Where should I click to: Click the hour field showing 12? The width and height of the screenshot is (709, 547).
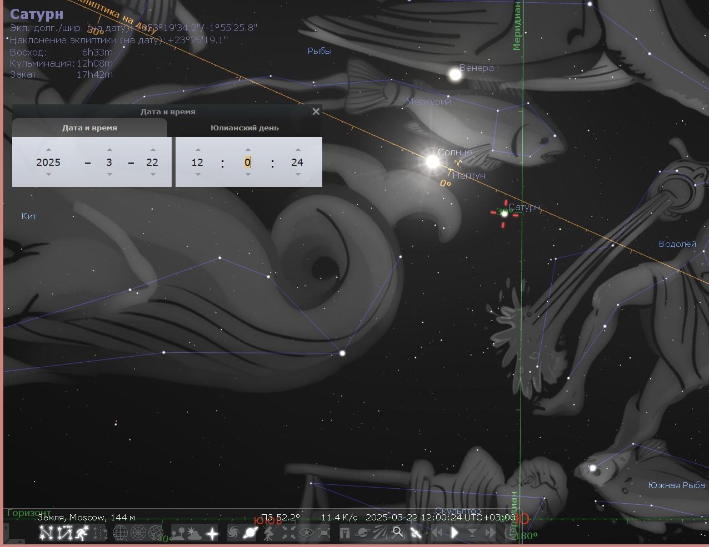pos(197,162)
